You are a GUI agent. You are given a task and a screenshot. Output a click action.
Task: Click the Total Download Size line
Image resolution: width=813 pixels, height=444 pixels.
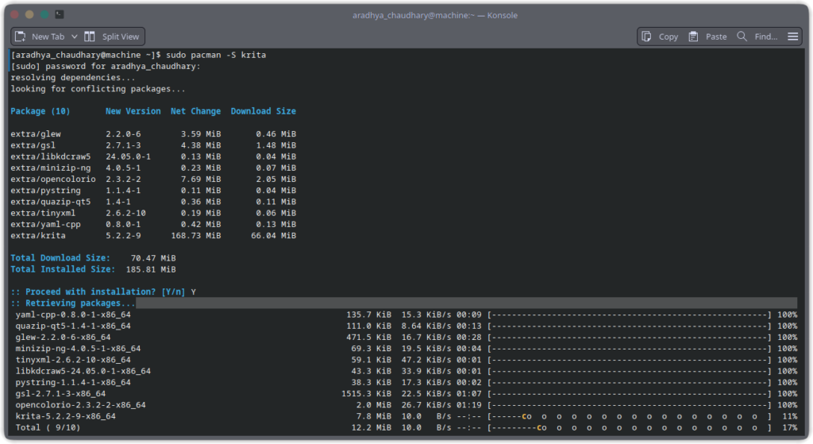[94, 258]
